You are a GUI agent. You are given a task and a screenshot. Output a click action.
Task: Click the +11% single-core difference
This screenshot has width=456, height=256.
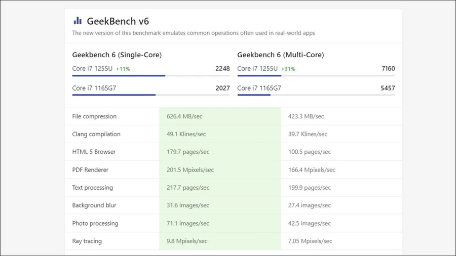(123, 69)
